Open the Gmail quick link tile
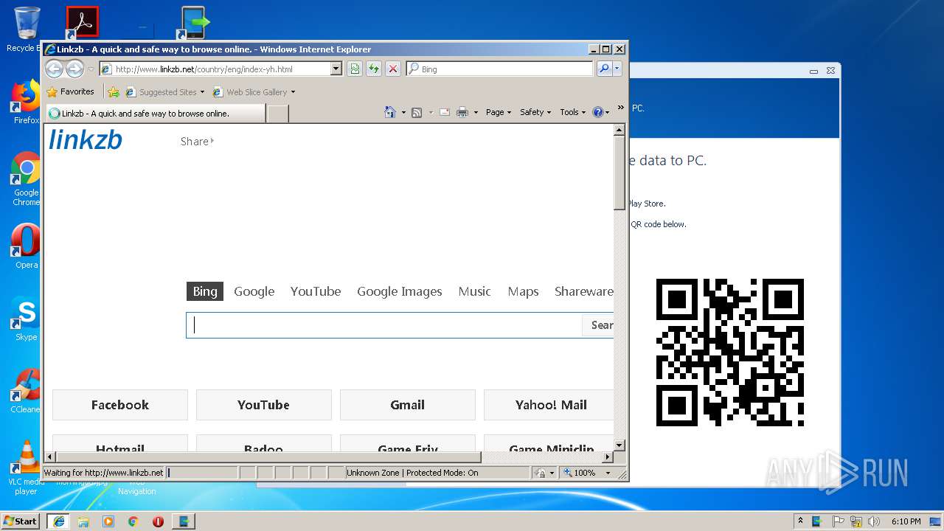 pyautogui.click(x=408, y=405)
